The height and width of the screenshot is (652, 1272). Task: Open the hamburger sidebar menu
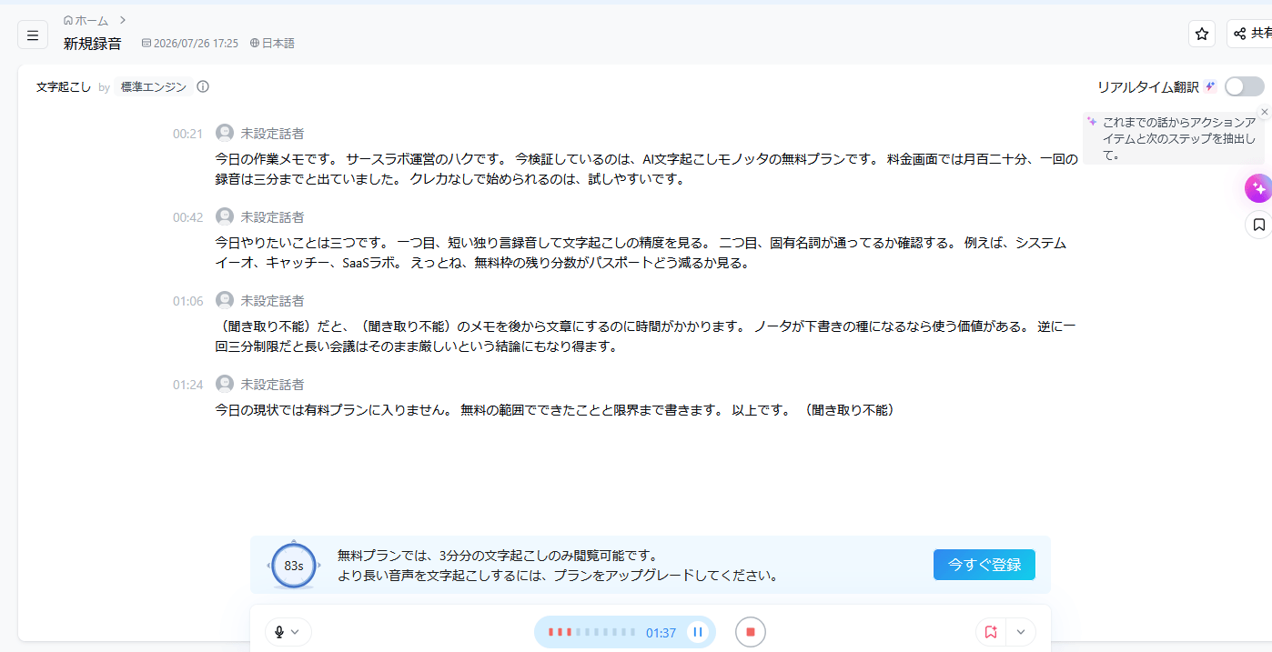coord(33,35)
